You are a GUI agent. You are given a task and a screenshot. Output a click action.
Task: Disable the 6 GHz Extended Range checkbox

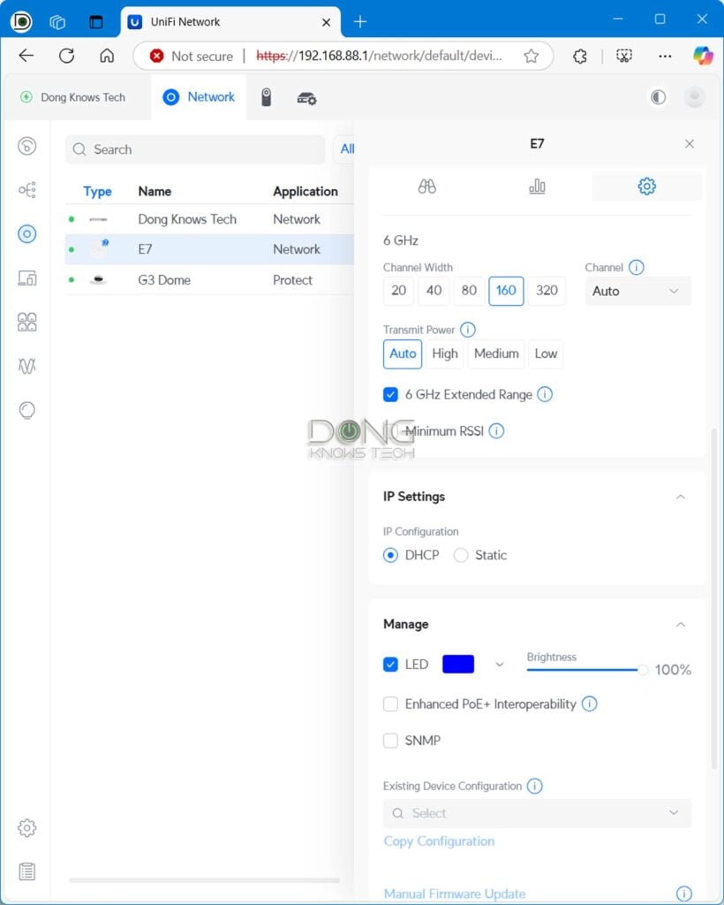pyautogui.click(x=390, y=395)
